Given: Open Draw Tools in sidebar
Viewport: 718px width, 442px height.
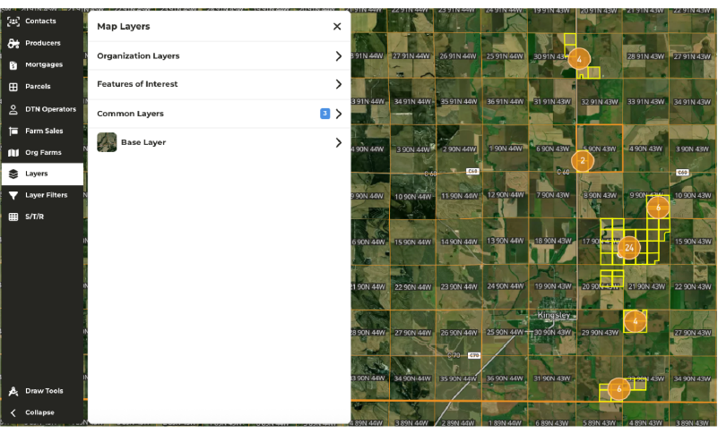Looking at the screenshot, I should pos(13,391).
